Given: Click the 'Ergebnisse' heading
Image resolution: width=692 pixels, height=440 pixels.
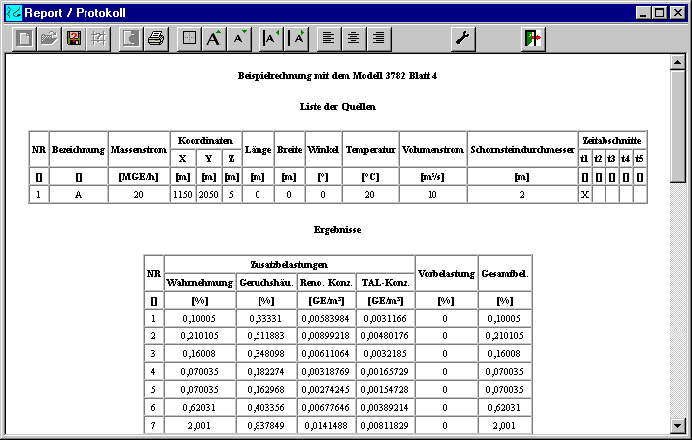Looking at the screenshot, I should click(x=338, y=230).
